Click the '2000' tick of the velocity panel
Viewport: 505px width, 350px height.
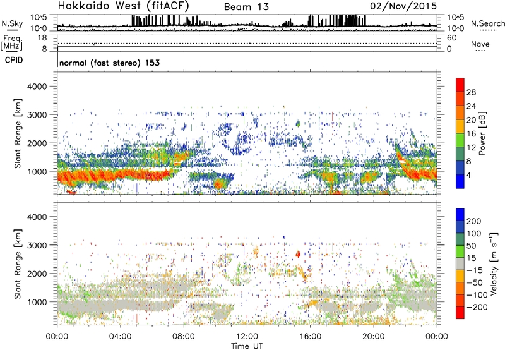(x=37, y=274)
